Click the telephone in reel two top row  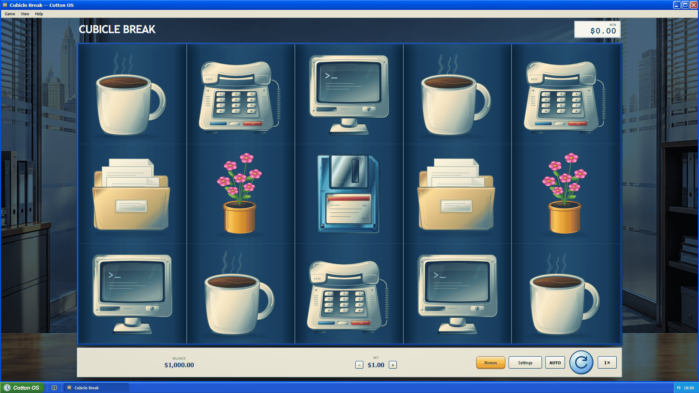point(240,96)
